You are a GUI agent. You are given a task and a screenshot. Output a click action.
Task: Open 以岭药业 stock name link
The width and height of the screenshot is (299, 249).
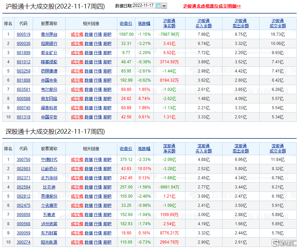[x=49, y=168]
